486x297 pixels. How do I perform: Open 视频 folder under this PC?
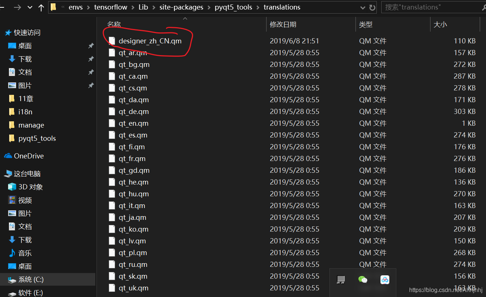pos(25,200)
